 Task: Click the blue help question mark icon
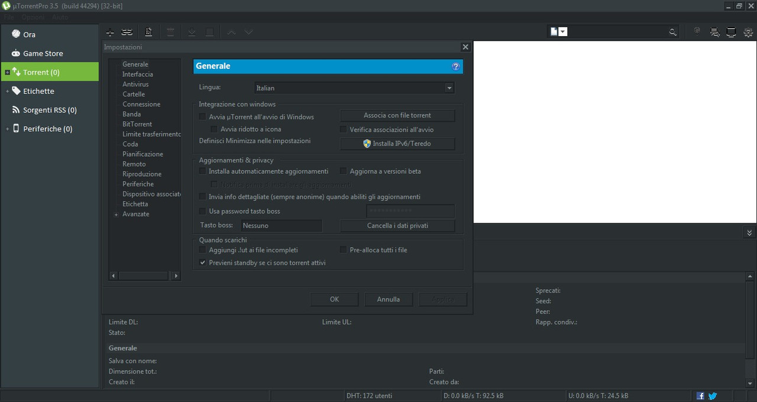455,66
